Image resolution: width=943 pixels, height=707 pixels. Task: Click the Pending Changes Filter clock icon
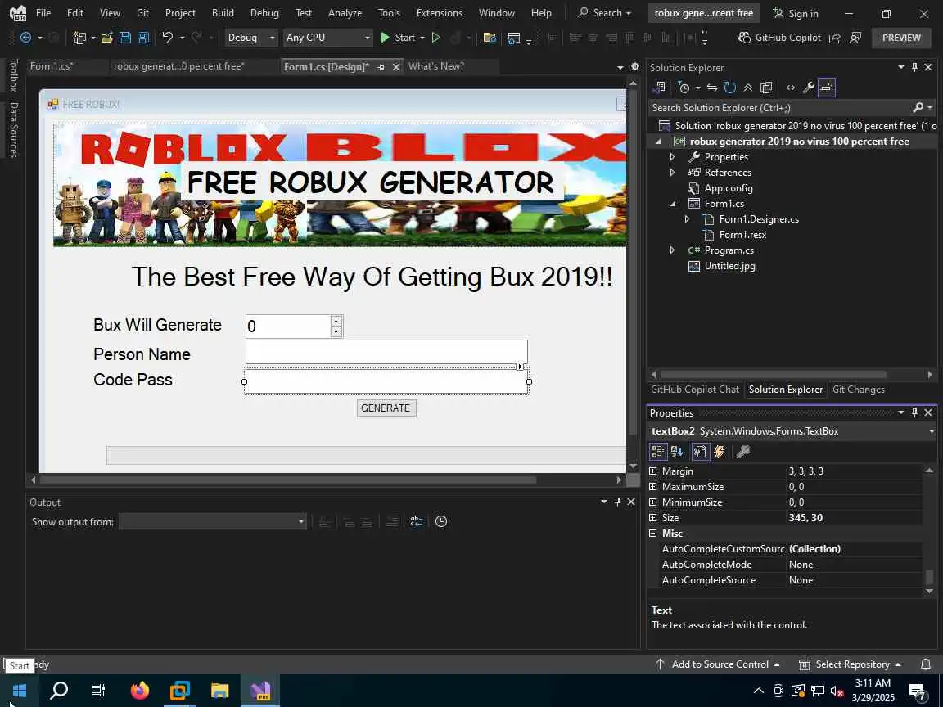click(684, 88)
